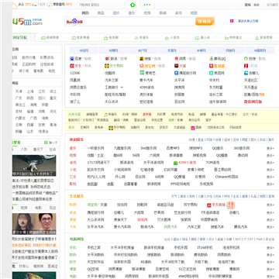Open the 12306 link

pos(75,73)
